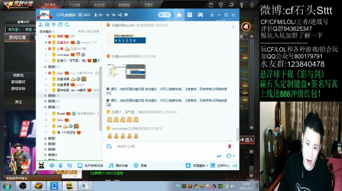This screenshot has height=191, width=342.
Task: Click the chat messages scrollbar
Action: click(x=237, y=134)
